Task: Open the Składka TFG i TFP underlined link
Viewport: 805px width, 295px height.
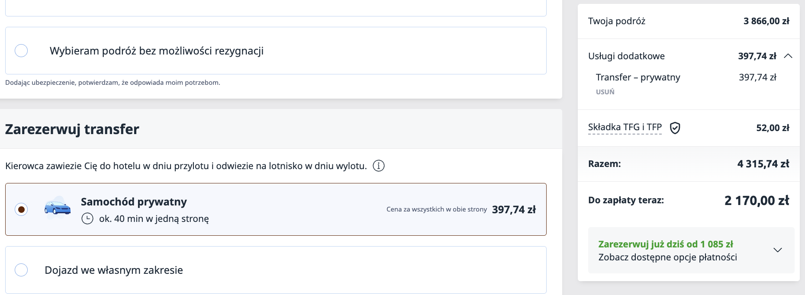Action: [625, 127]
